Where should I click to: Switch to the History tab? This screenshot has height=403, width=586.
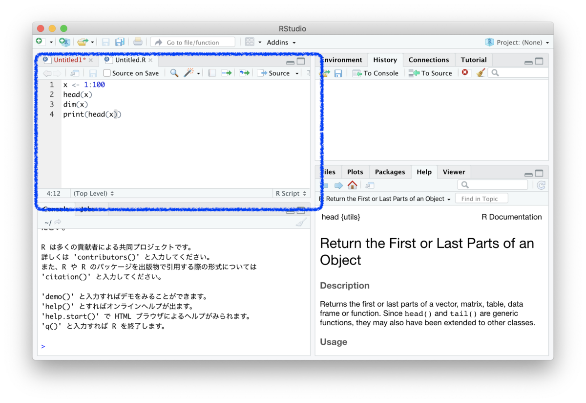pos(385,60)
